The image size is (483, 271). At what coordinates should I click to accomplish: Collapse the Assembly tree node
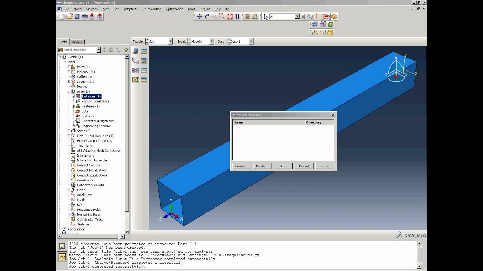click(69, 91)
